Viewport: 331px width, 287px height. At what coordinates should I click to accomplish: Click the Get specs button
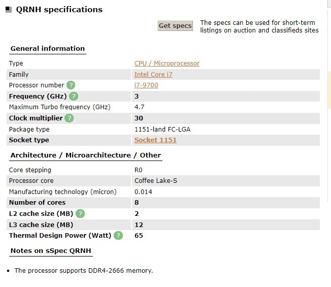175,26
